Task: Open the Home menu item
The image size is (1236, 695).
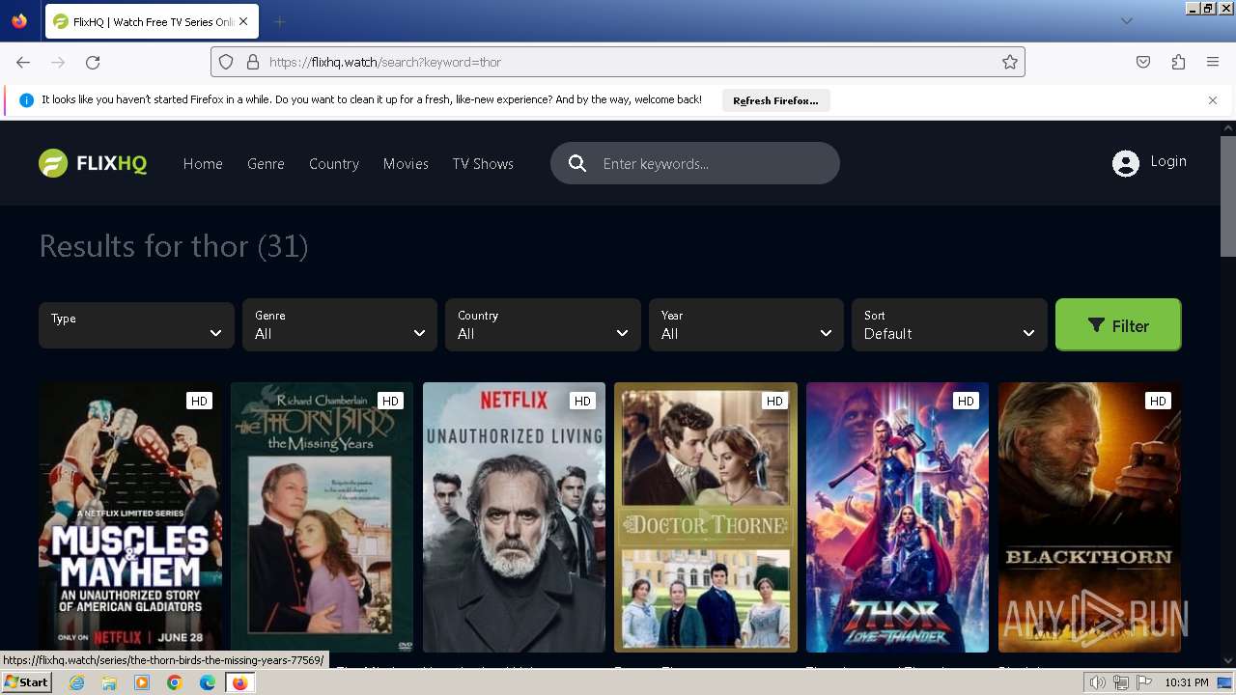Action: coord(203,164)
